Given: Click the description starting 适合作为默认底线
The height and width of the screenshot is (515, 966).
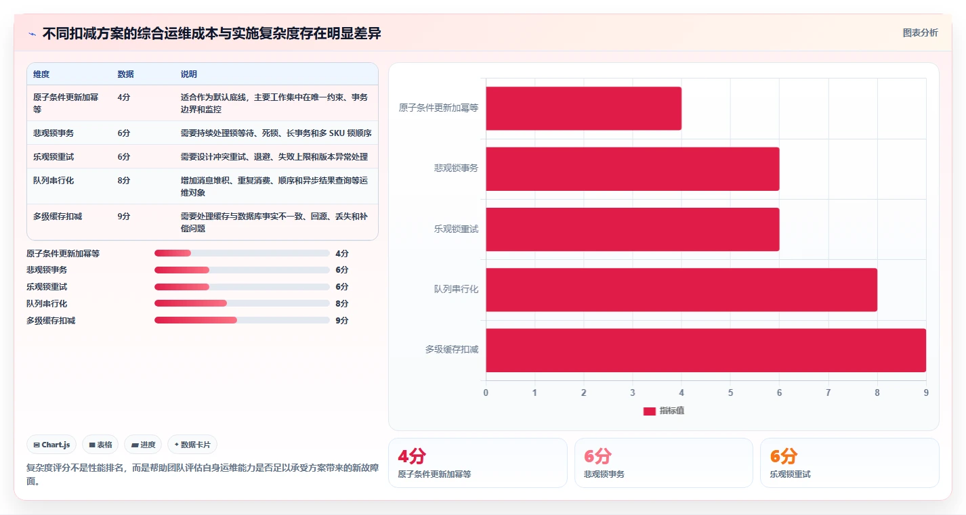Looking at the screenshot, I should 274,103.
